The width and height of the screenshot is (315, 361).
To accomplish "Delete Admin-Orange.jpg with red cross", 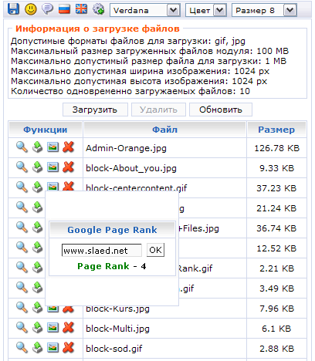I will click(x=69, y=147).
